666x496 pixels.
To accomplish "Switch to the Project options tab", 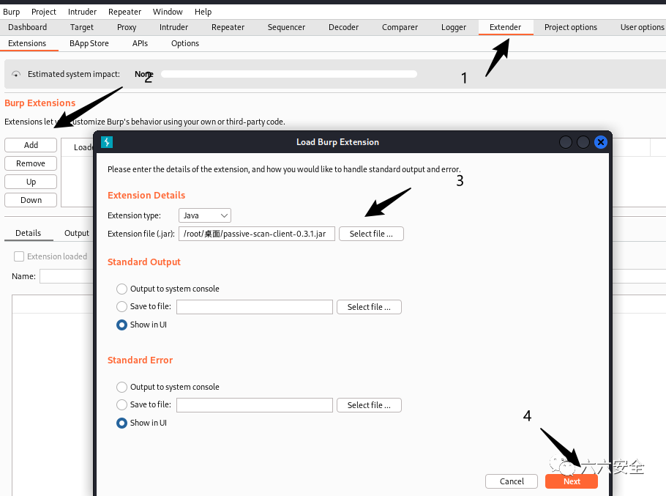I will coord(571,27).
